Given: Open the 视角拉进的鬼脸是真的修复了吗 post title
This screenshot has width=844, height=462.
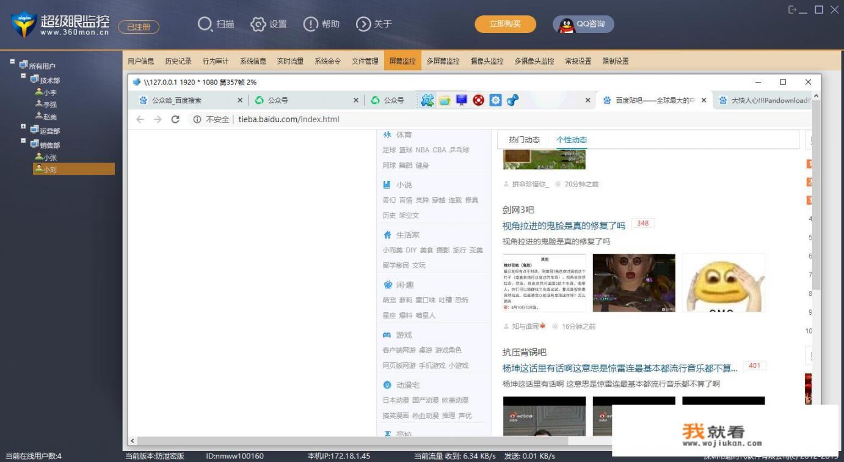Looking at the screenshot, I should 564,226.
